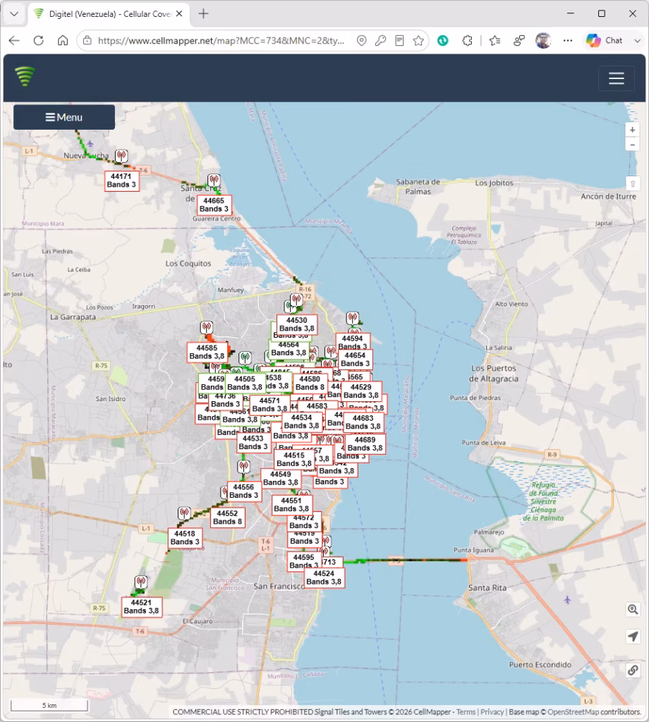Select the Digitel (Venezuela) browser tab
The image size is (649, 722).
[x=108, y=14]
